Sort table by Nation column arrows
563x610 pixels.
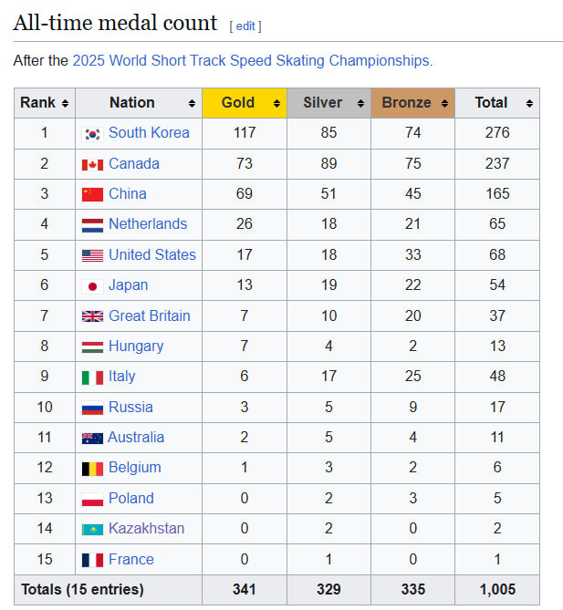click(192, 104)
